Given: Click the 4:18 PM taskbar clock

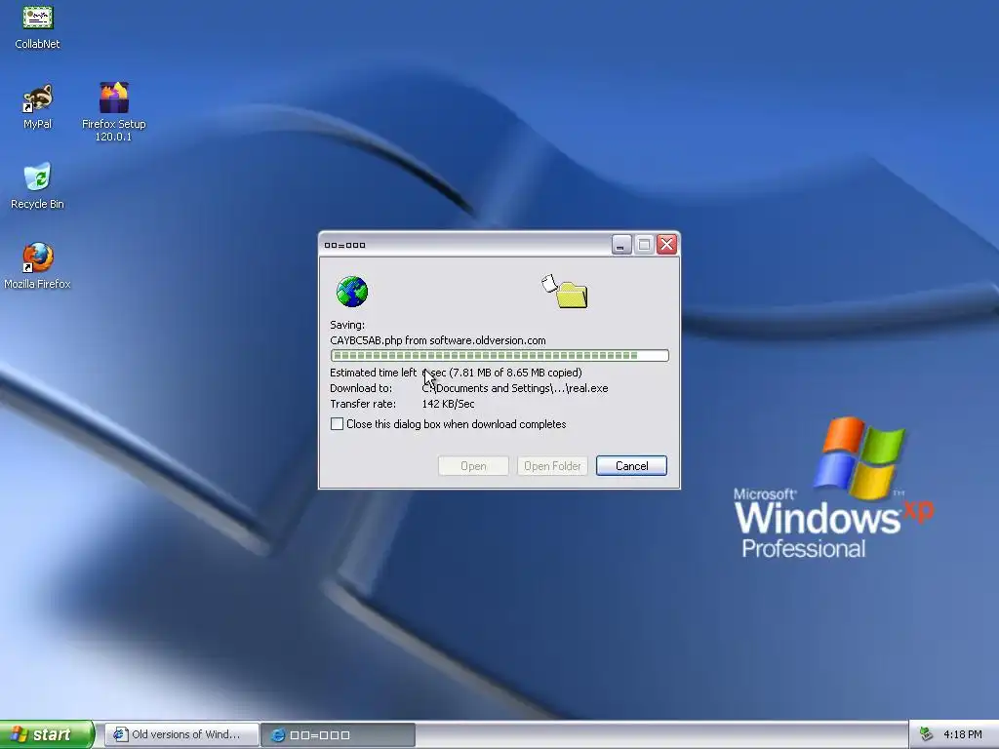Looking at the screenshot, I should [x=963, y=734].
